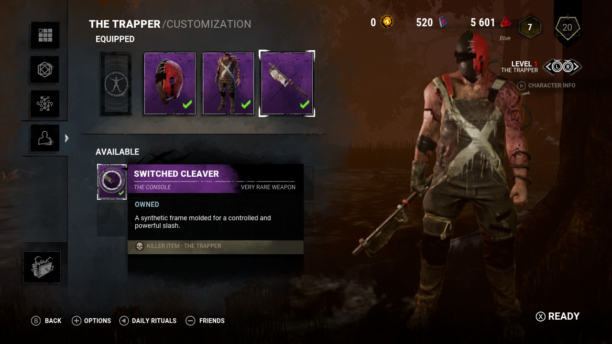Open Character Info
612x344 pixels.
[x=546, y=86]
